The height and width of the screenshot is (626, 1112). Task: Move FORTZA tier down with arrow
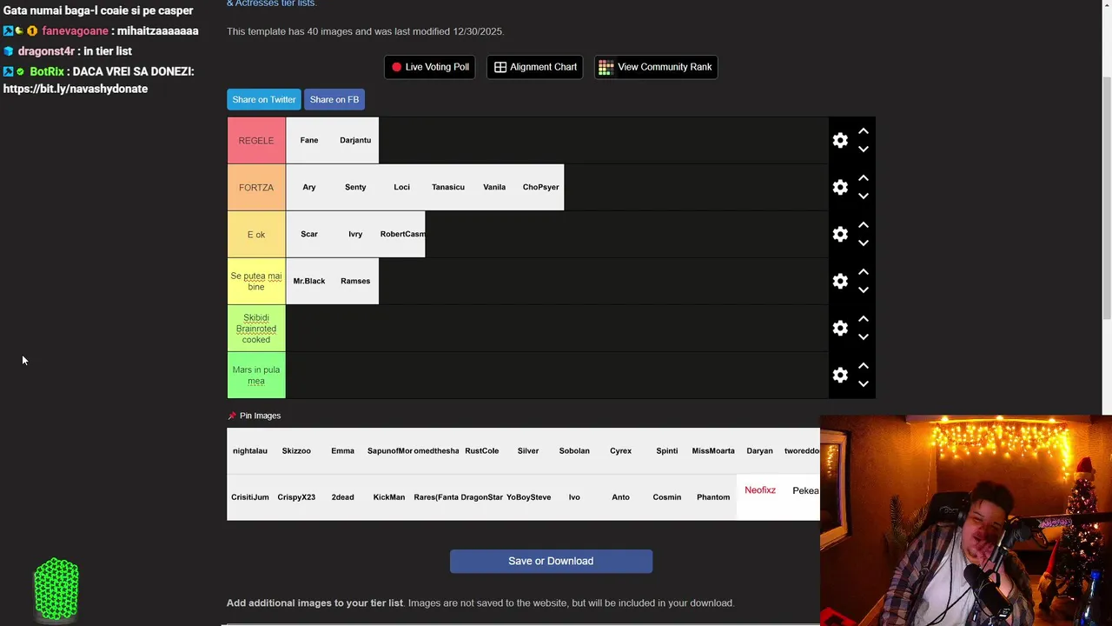864,196
